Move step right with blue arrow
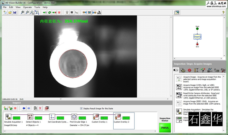Screen dimensions: 228x135 (x=29, y=108)
